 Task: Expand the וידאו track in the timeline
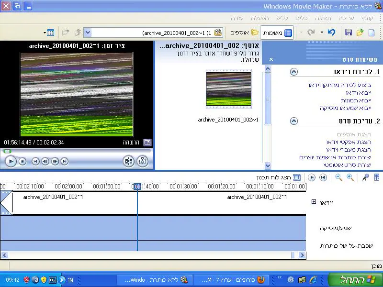coord(314,202)
